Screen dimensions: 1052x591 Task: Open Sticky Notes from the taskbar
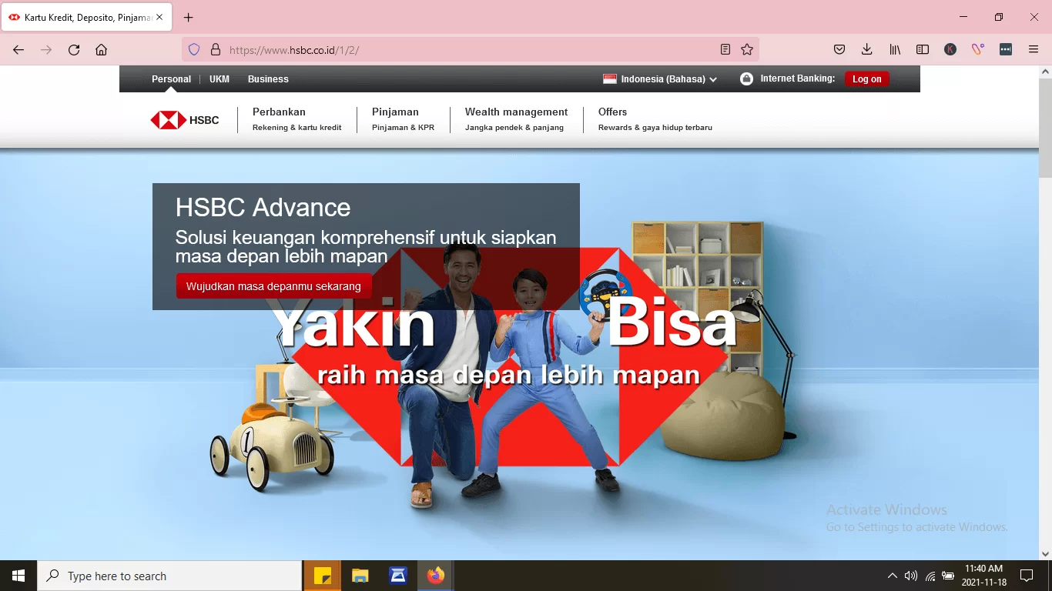323,576
